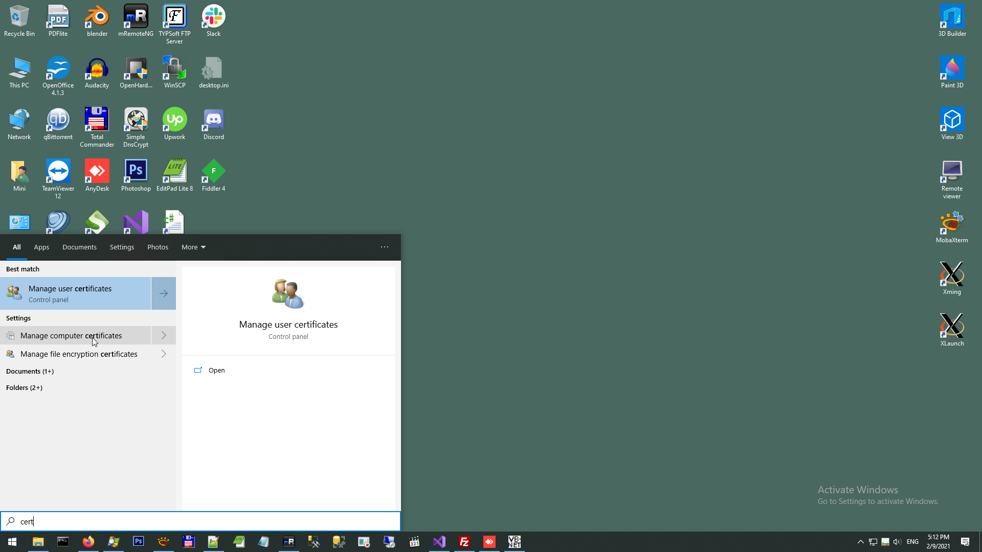Select the Audacity desktop icon
Viewport: 982px width, 552px height.
click(97, 73)
